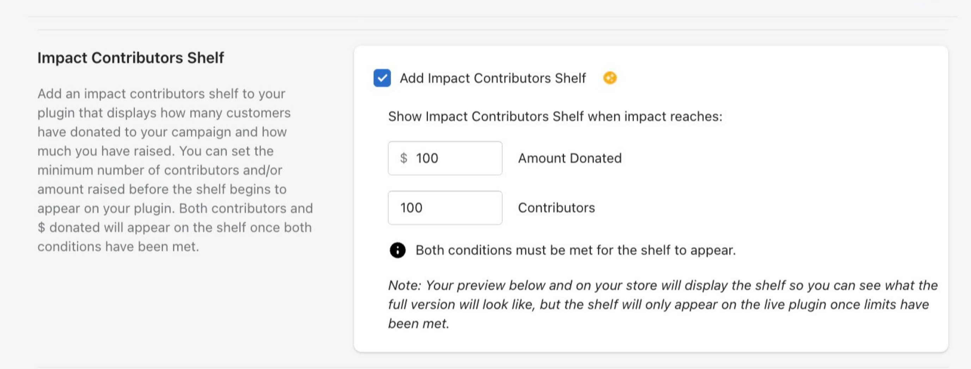This screenshot has width=971, height=369.
Task: Click 'Show Impact Contributors Shelf when impact reaches' text
Action: [555, 116]
